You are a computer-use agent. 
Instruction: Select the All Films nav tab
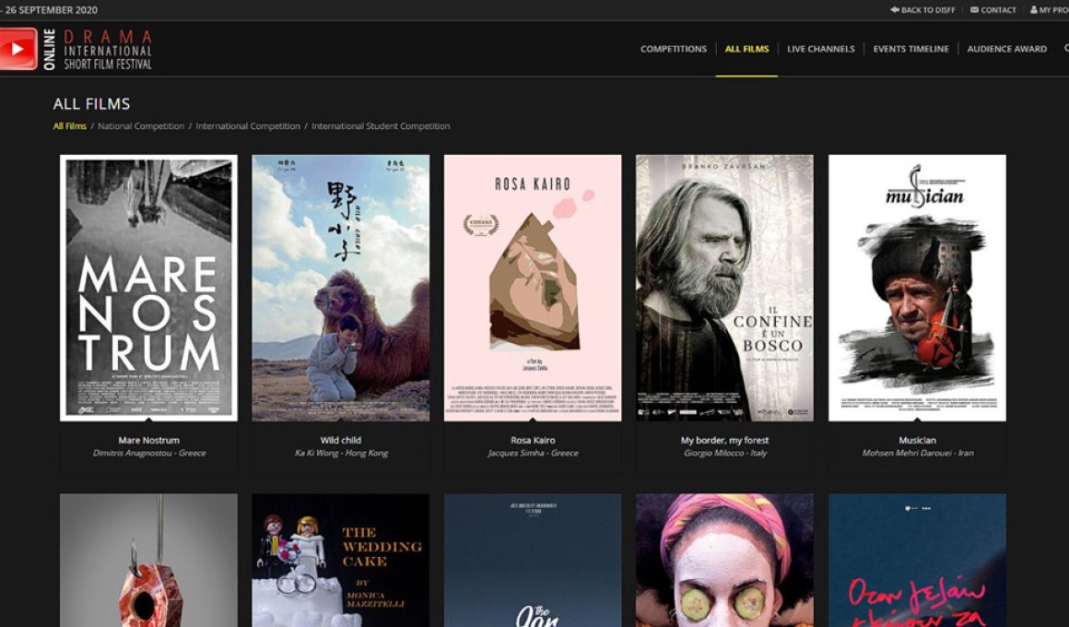[746, 49]
